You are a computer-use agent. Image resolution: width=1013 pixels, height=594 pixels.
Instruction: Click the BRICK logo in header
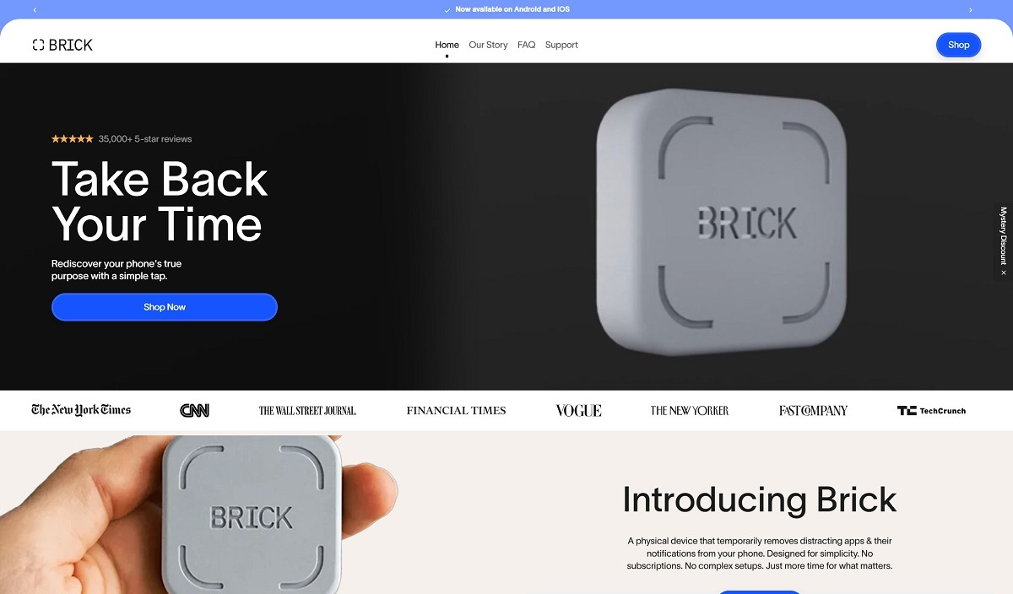(62, 45)
